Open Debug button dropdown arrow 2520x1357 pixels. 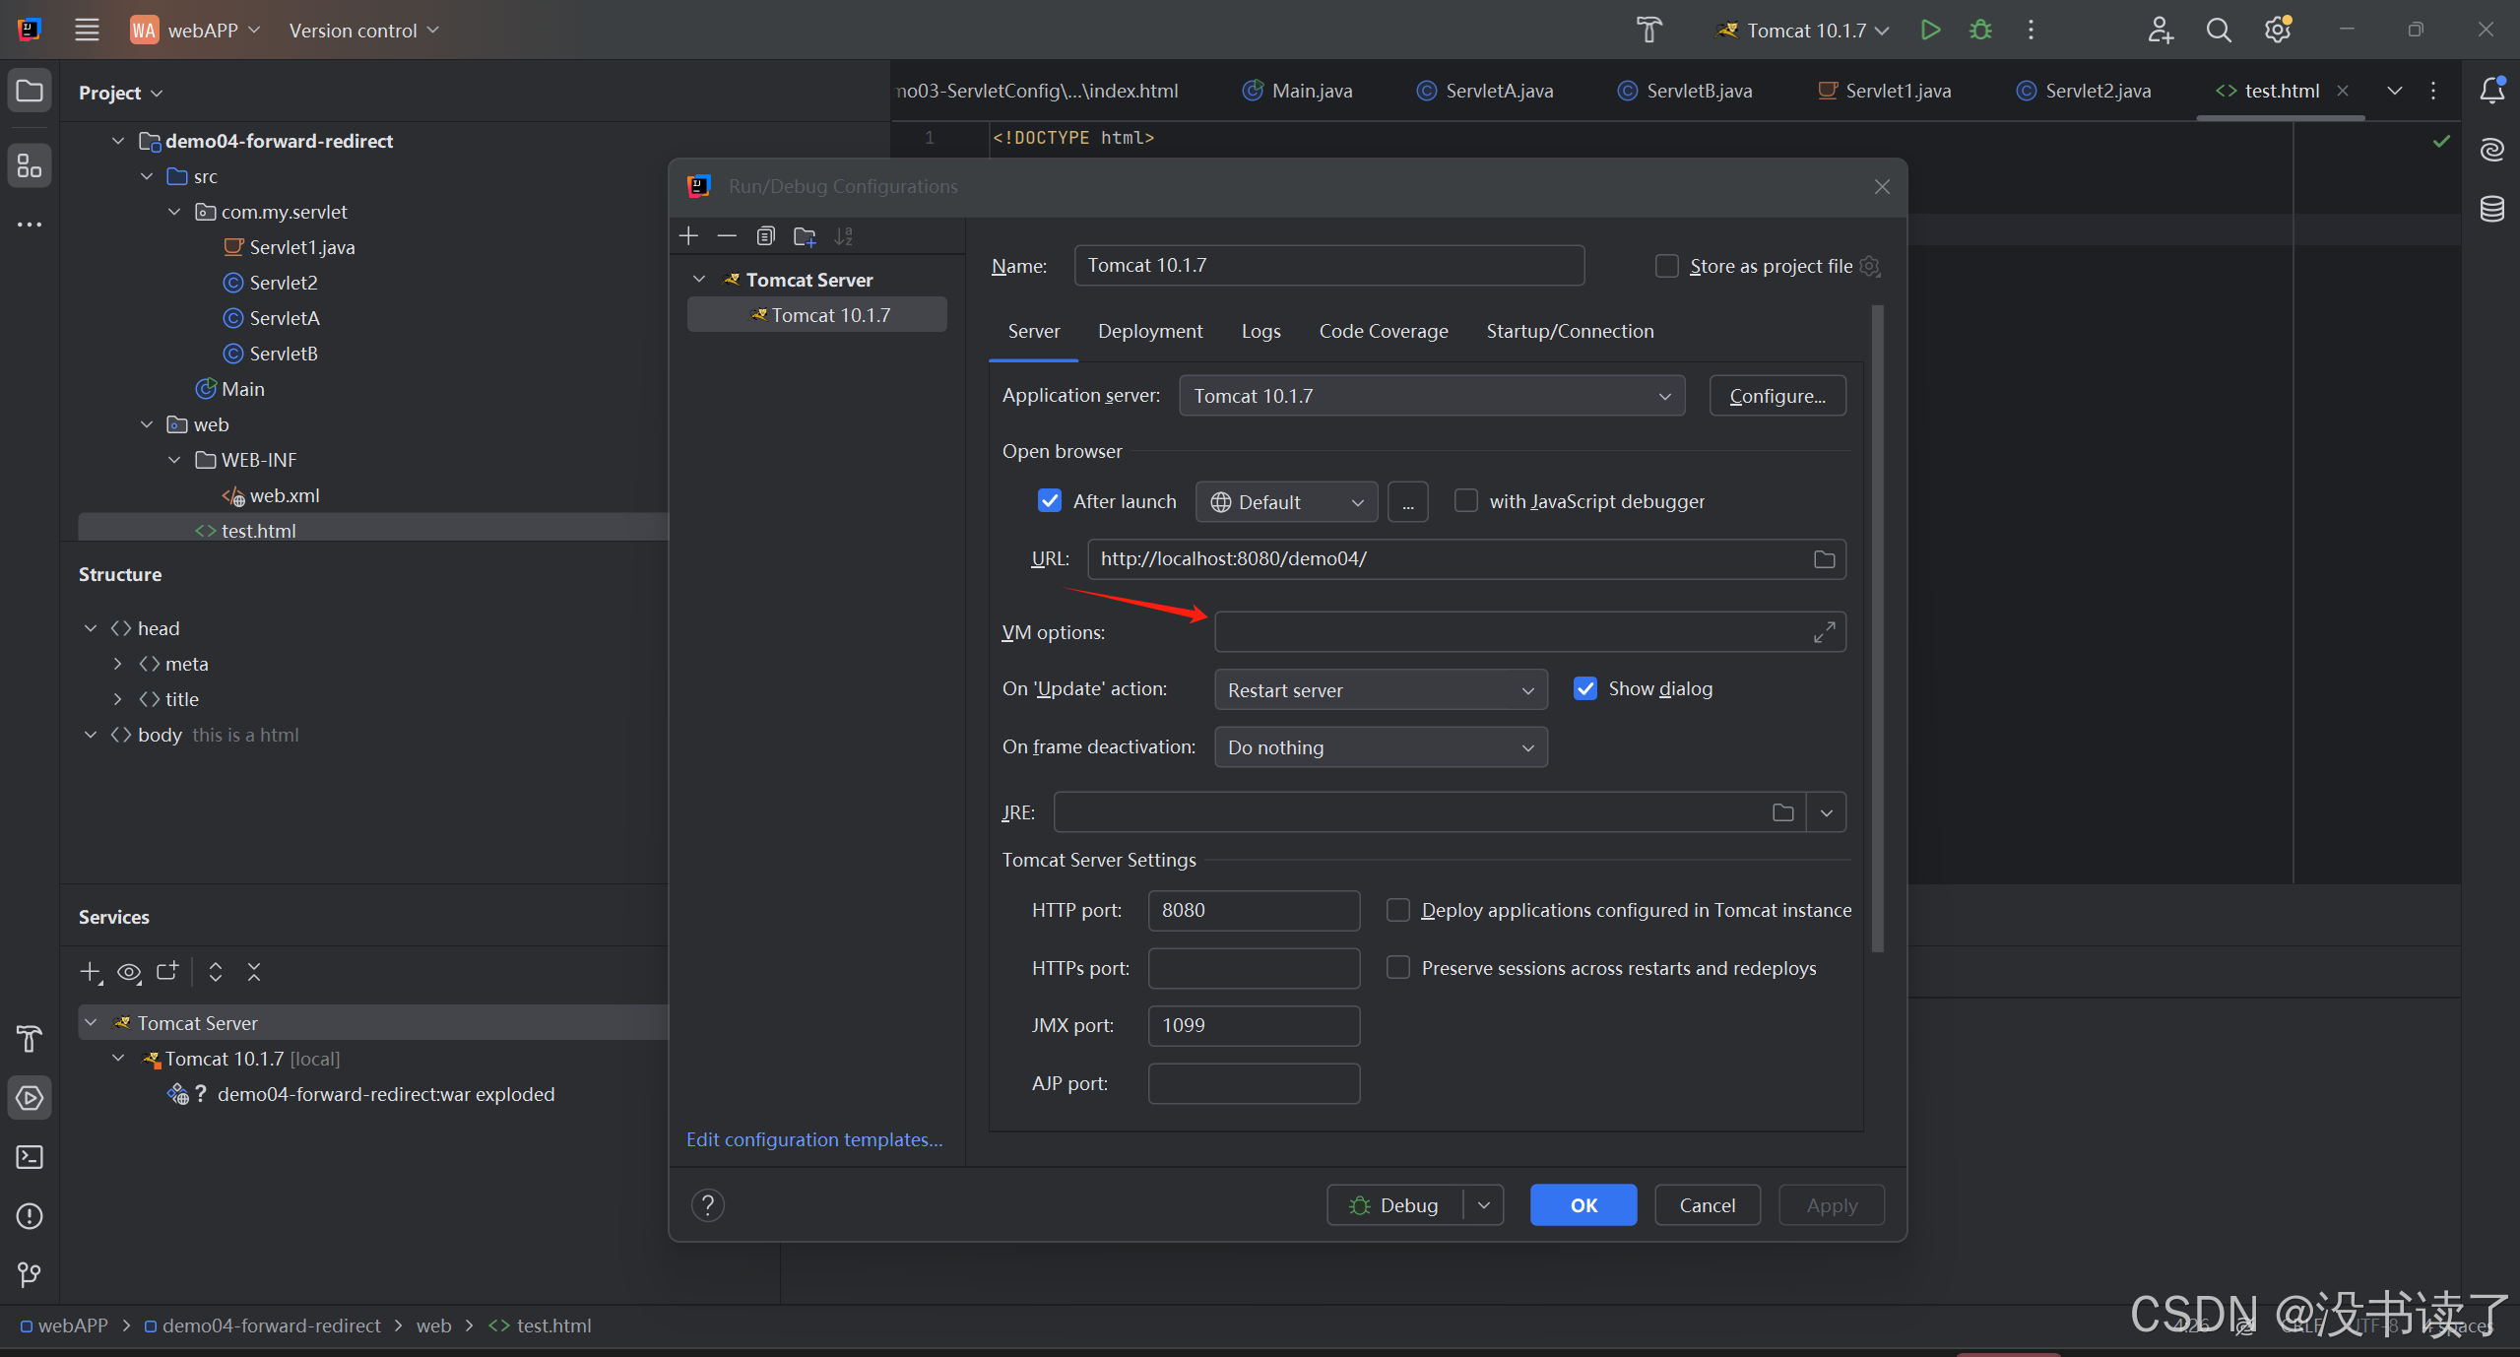point(1483,1205)
